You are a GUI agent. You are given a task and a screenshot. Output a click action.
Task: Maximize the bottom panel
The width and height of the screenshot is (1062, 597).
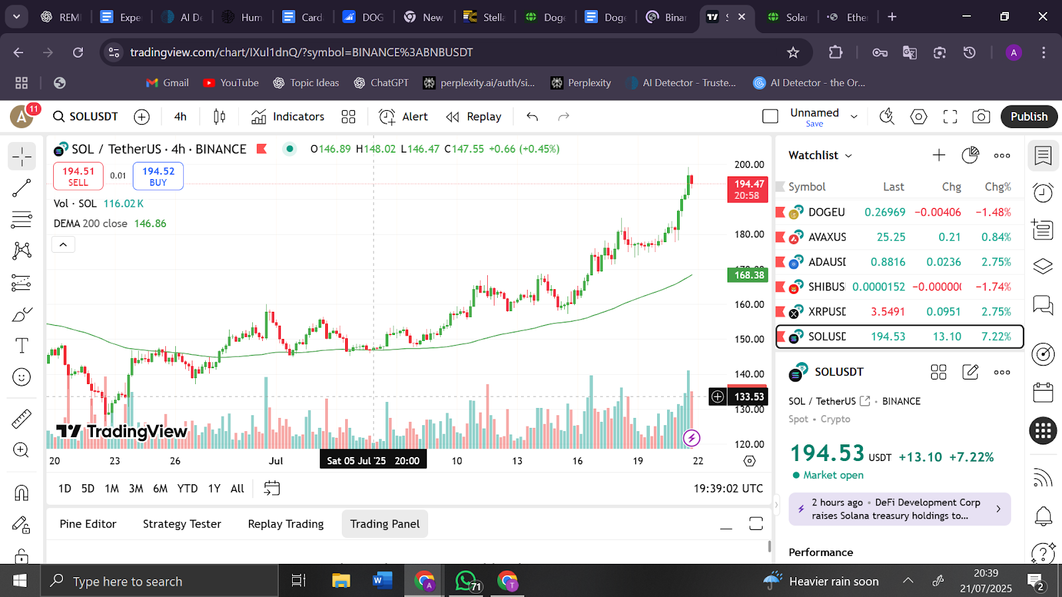click(x=756, y=524)
